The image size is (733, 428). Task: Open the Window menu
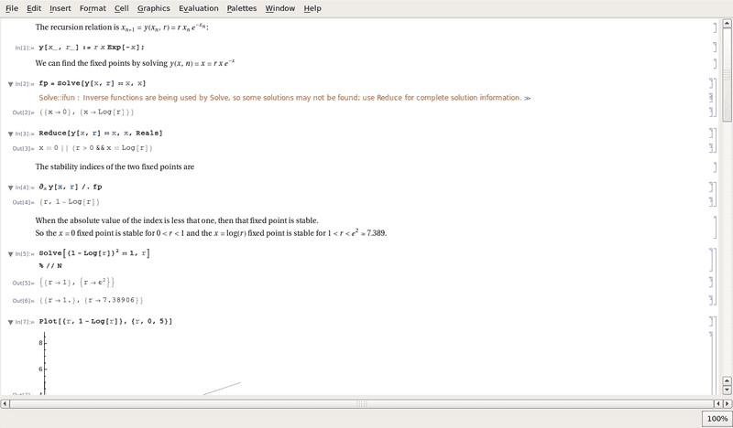click(280, 8)
